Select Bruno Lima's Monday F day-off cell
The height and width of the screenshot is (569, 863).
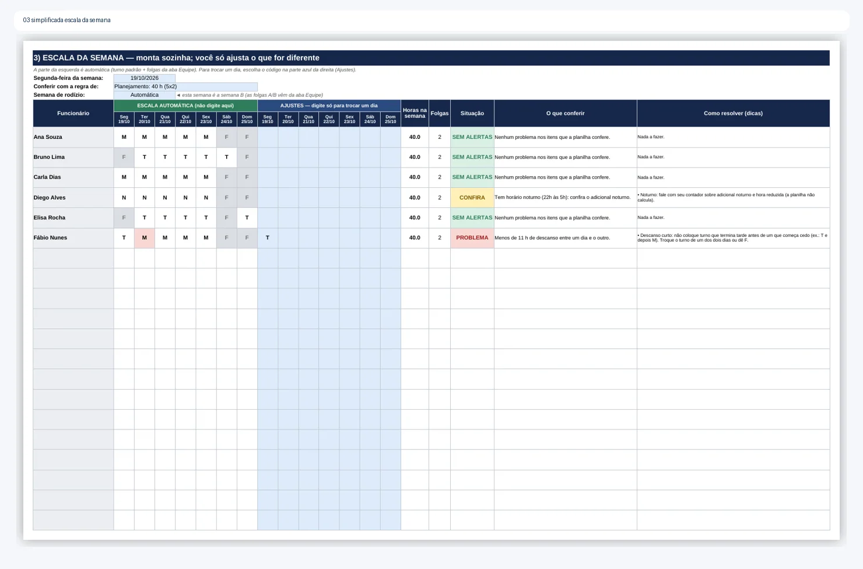click(124, 157)
